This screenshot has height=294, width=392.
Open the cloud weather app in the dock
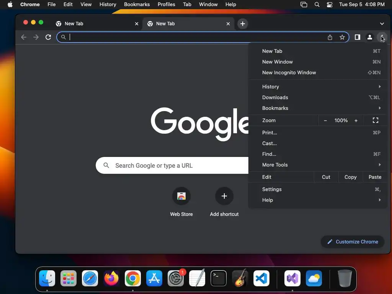(x=314, y=278)
